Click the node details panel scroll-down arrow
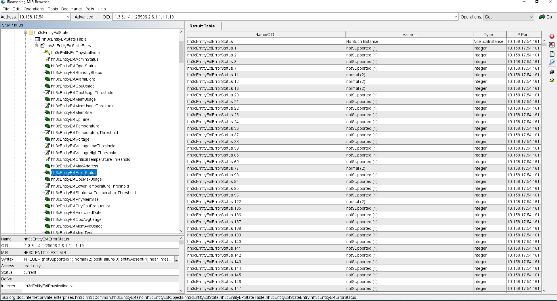This screenshot has width=557, height=301. (x=181, y=291)
